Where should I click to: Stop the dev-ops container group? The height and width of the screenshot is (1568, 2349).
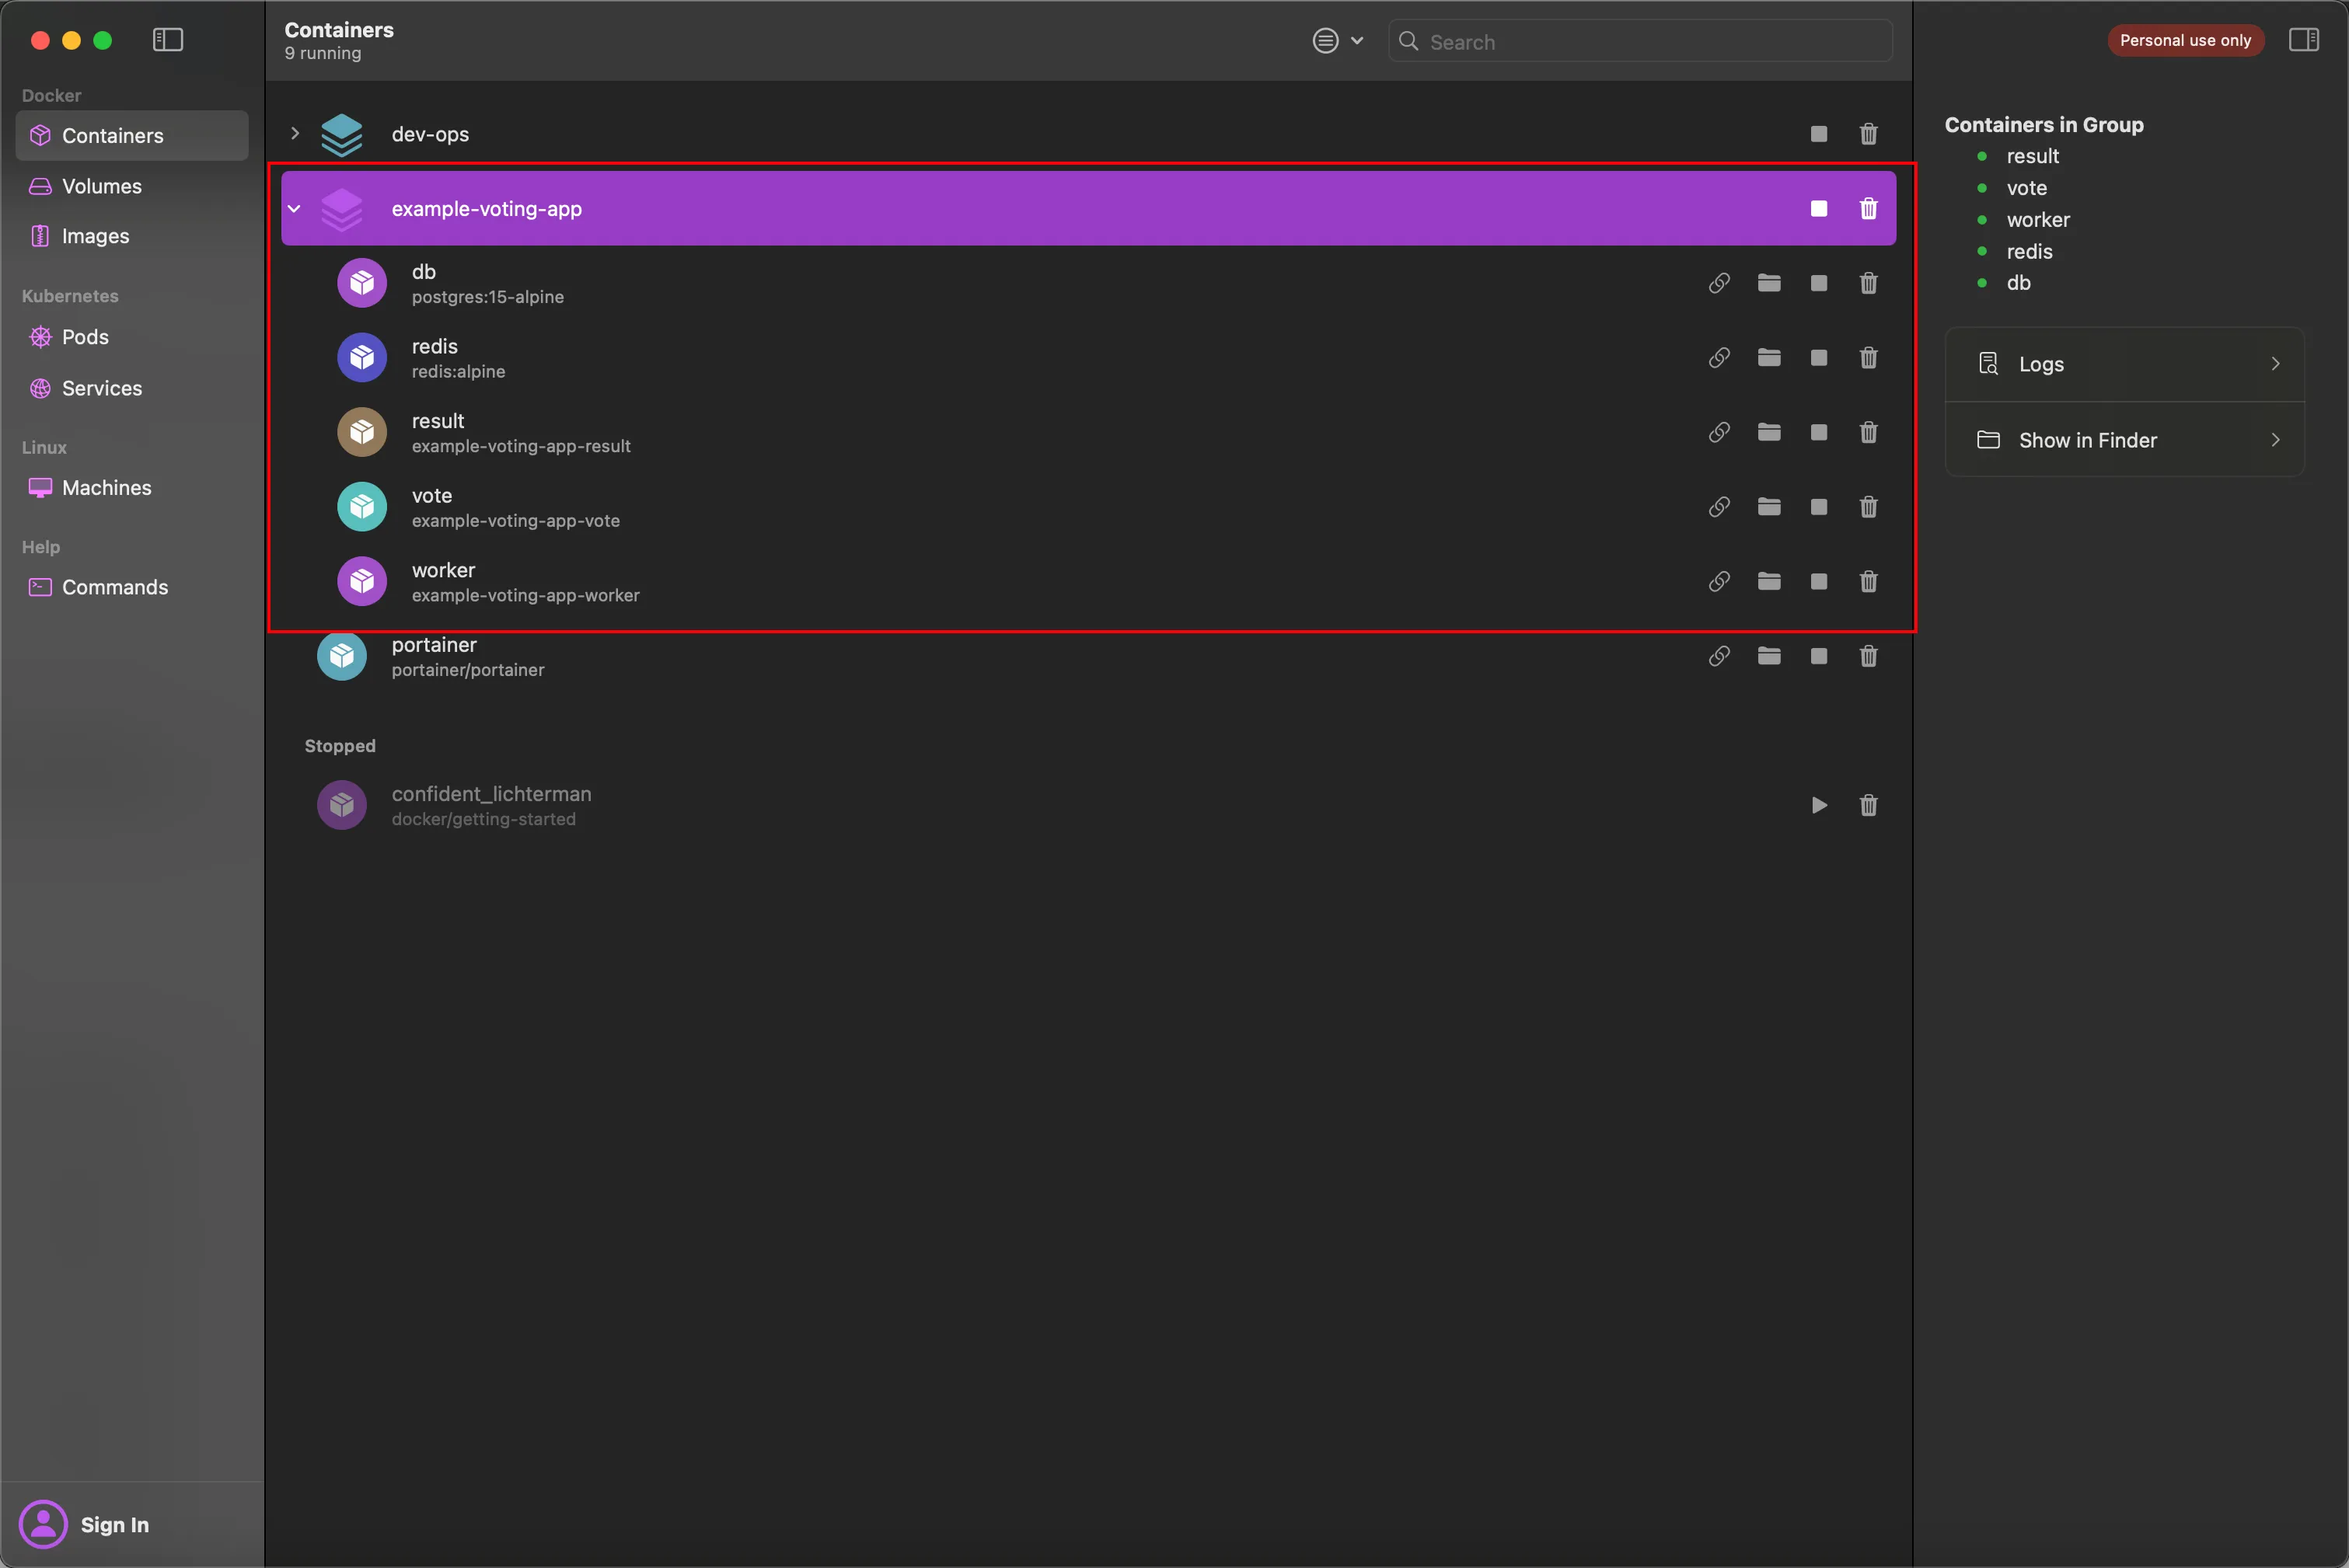pyautogui.click(x=1819, y=134)
